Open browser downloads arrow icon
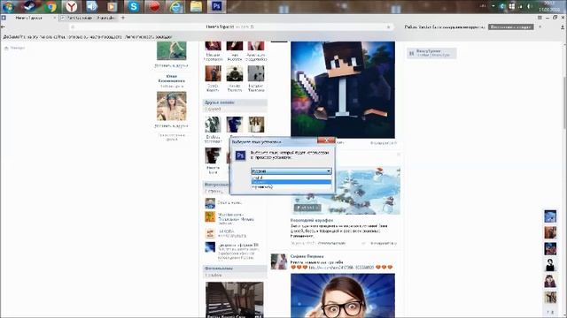Image resolution: width=567 pixels, height=318 pixels. click(563, 27)
